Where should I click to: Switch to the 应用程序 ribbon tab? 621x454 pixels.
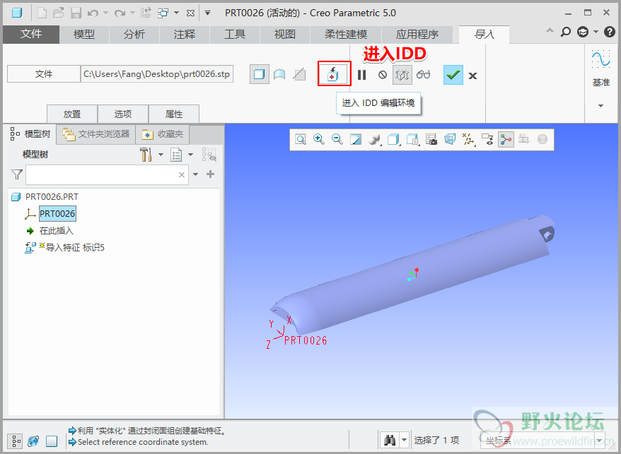click(417, 35)
